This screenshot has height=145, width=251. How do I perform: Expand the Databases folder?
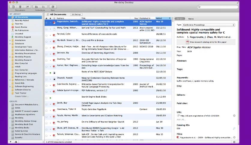click(10, 44)
